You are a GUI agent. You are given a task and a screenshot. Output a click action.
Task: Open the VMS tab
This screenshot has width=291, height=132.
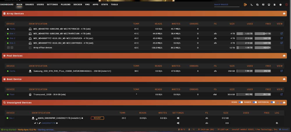(87, 4)
